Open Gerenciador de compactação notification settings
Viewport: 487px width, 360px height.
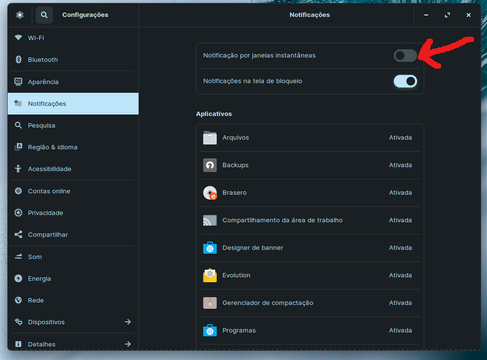(x=268, y=303)
